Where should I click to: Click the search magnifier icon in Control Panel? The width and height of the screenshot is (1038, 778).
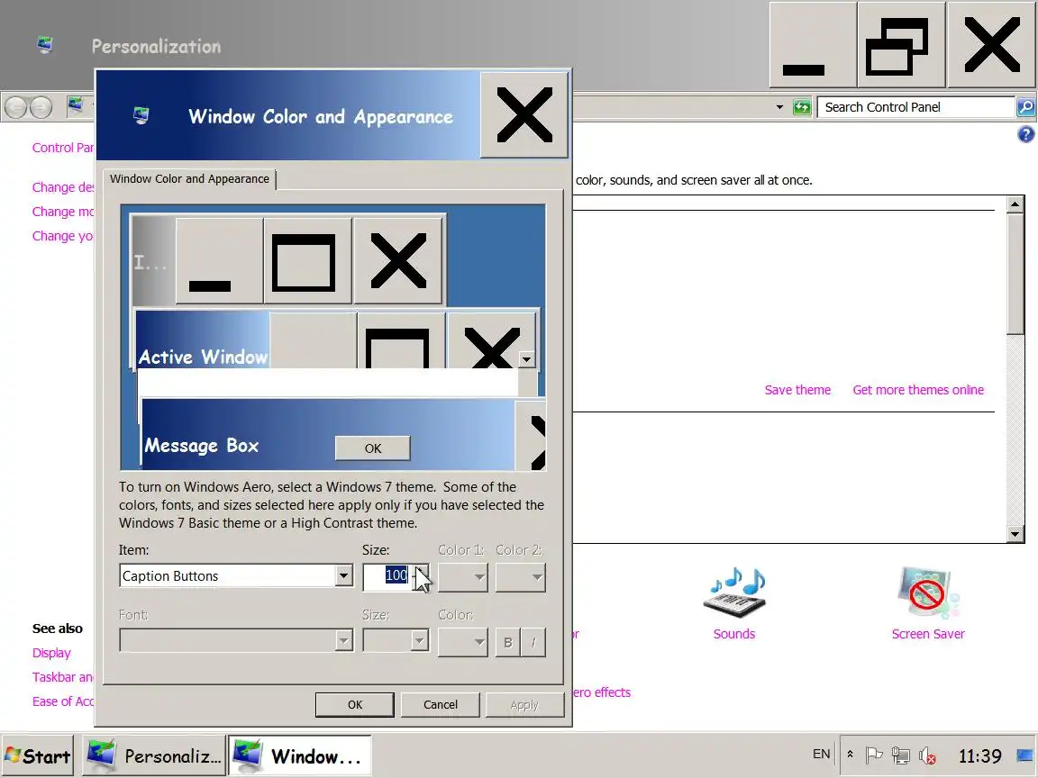[x=1025, y=107]
